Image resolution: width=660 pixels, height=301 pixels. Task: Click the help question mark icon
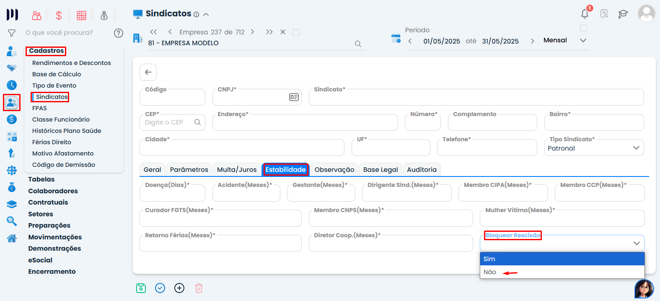[x=119, y=33]
